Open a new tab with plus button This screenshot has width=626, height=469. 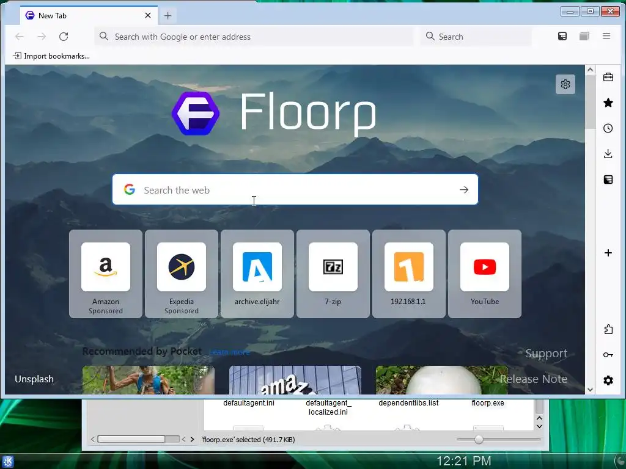pyautogui.click(x=168, y=15)
